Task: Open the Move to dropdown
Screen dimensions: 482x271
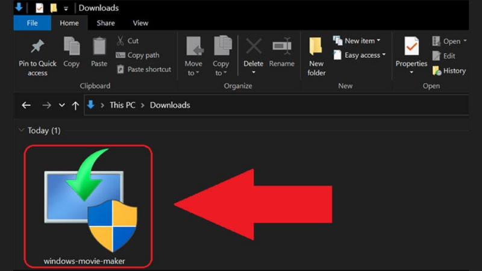Action: coord(193,73)
